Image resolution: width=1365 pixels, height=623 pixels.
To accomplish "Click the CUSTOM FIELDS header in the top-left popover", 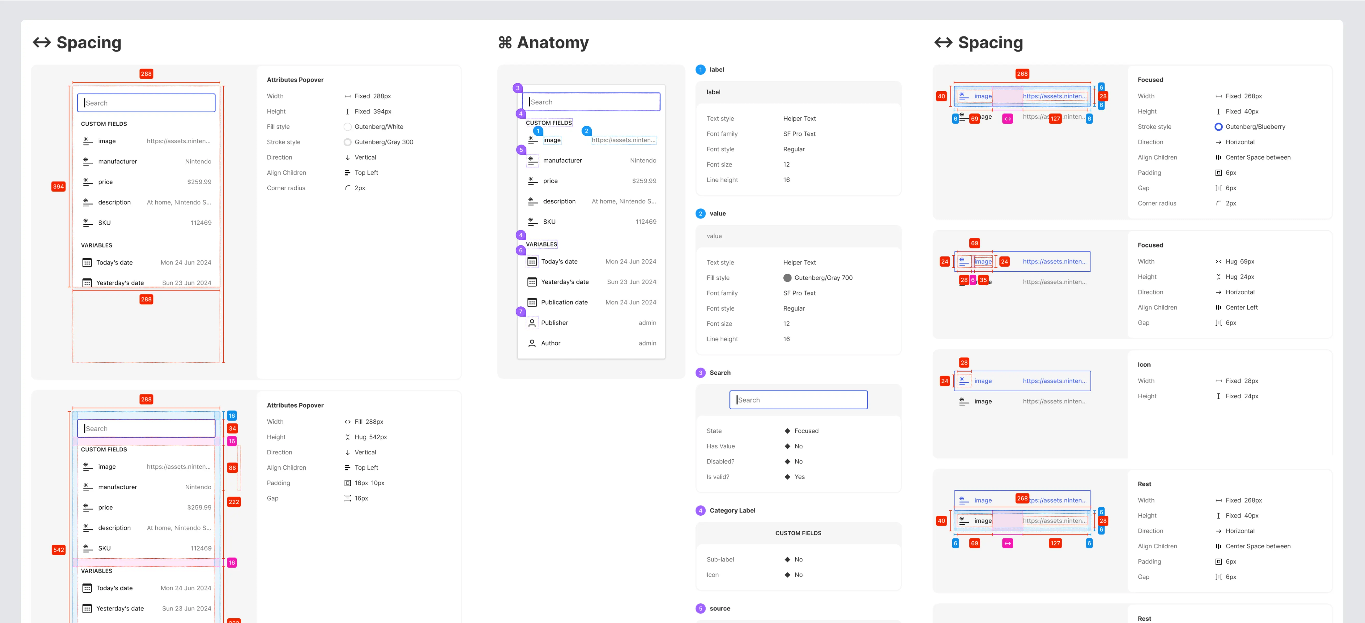I will click(104, 124).
